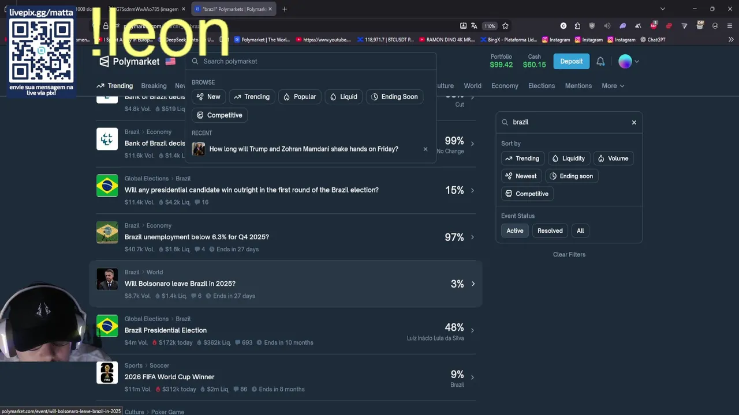Click the Off-badged extension icon
The image size is (739, 415).
(700, 25)
